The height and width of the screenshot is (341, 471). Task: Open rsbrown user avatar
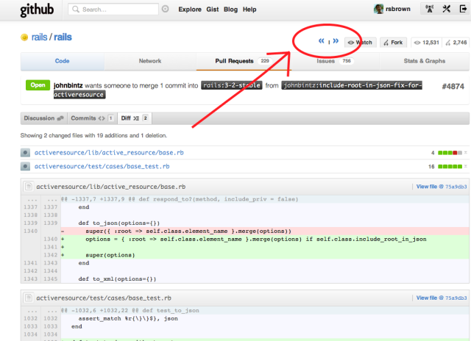click(378, 9)
